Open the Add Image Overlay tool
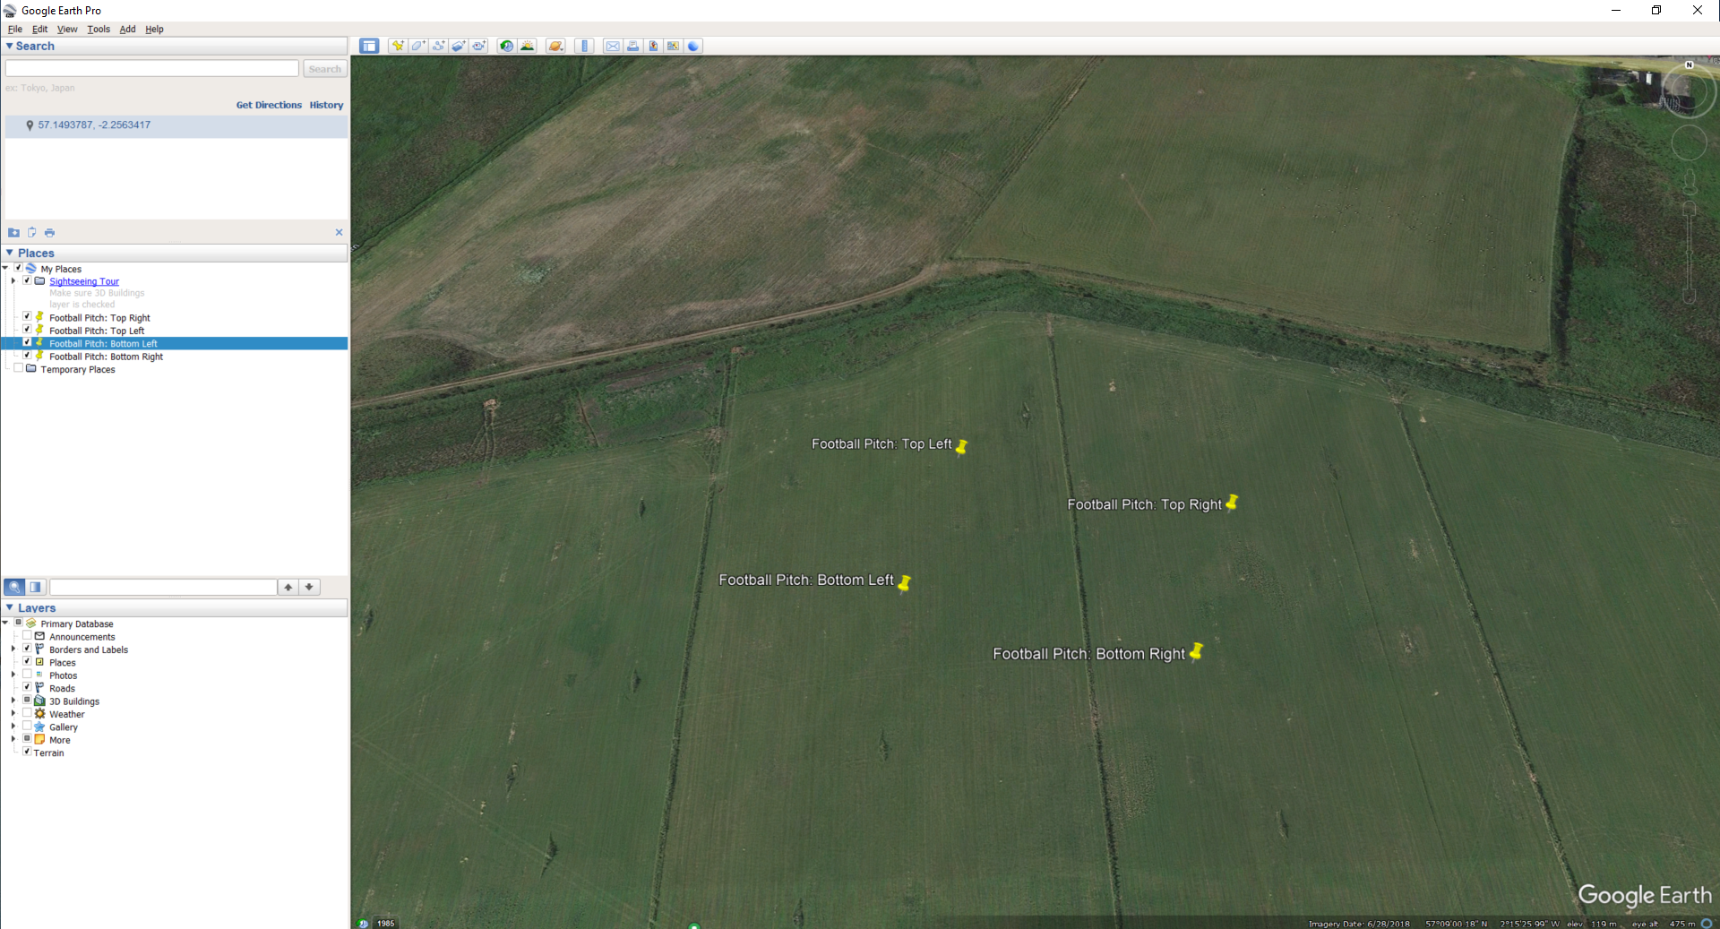1720x929 pixels. 459,46
